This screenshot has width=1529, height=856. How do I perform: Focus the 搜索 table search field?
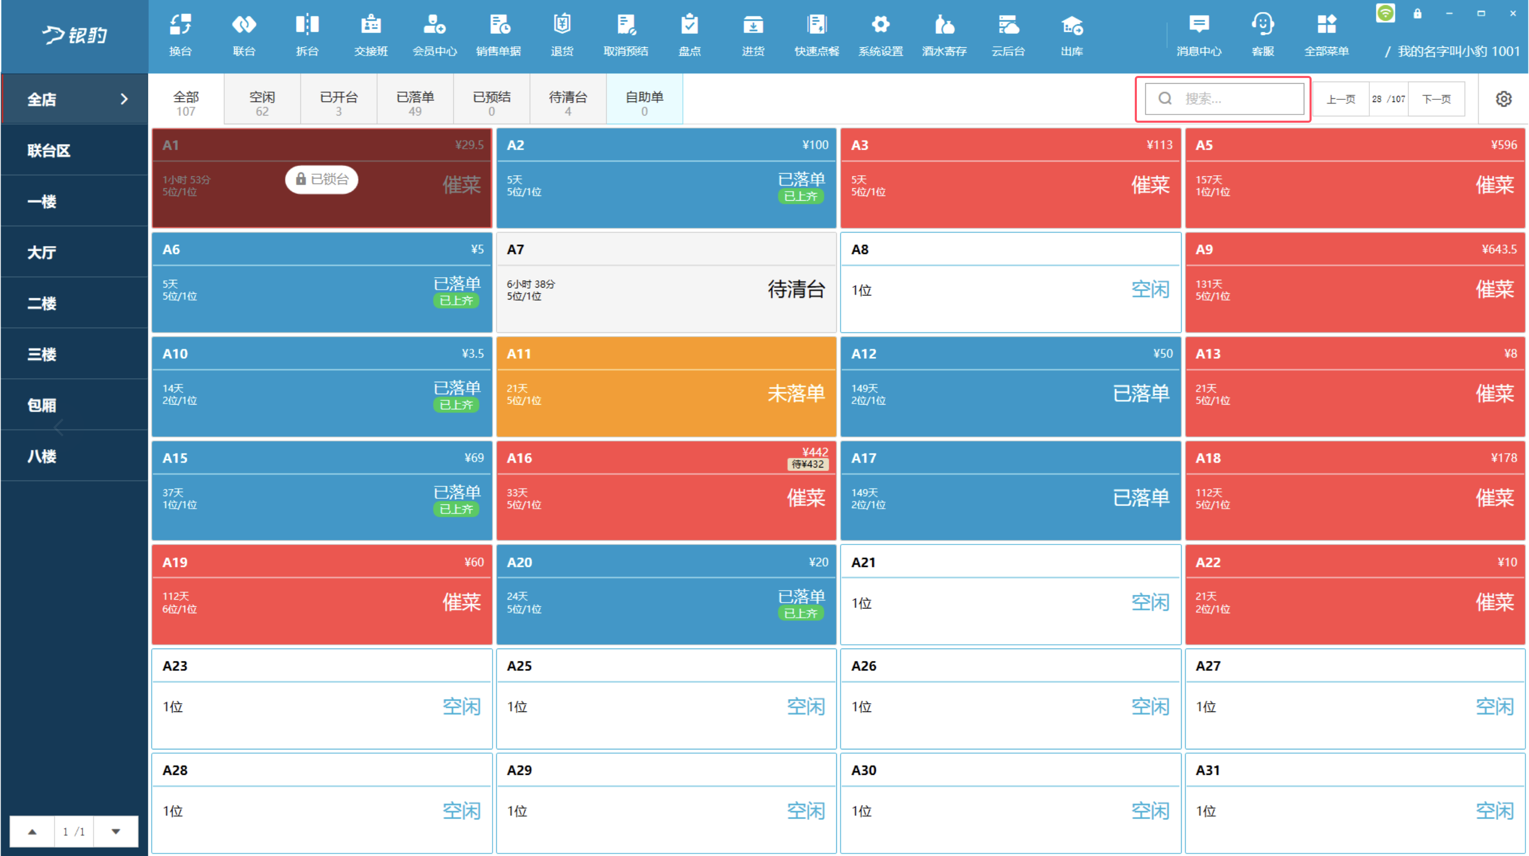click(1224, 98)
